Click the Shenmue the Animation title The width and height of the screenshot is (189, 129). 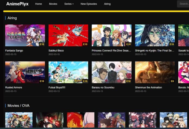149,88
